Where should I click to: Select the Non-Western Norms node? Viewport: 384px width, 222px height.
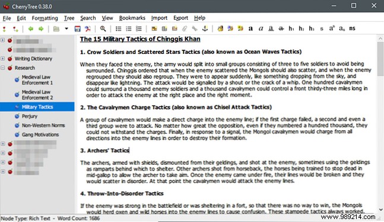pyautogui.click(x=43, y=126)
